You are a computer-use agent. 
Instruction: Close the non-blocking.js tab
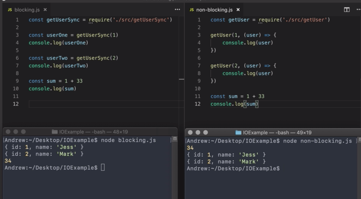[238, 10]
